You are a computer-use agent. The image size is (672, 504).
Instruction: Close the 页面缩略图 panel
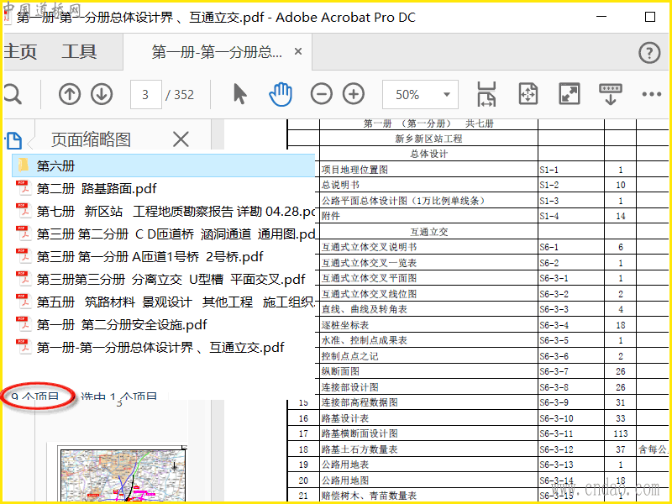tap(181, 139)
